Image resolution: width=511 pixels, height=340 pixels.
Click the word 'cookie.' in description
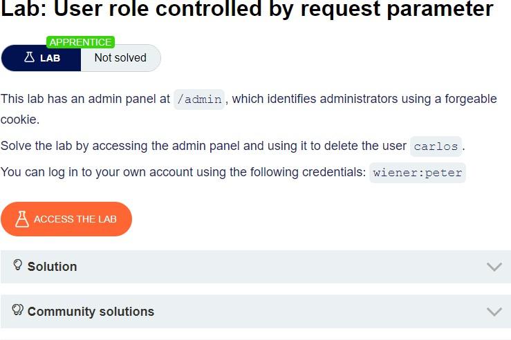20,120
